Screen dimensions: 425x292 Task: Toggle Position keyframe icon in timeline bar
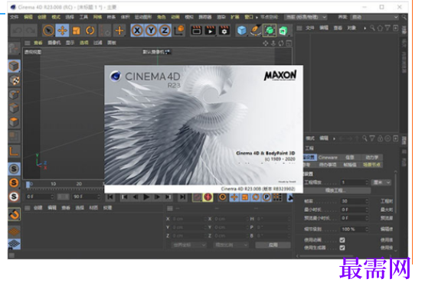pos(234,197)
